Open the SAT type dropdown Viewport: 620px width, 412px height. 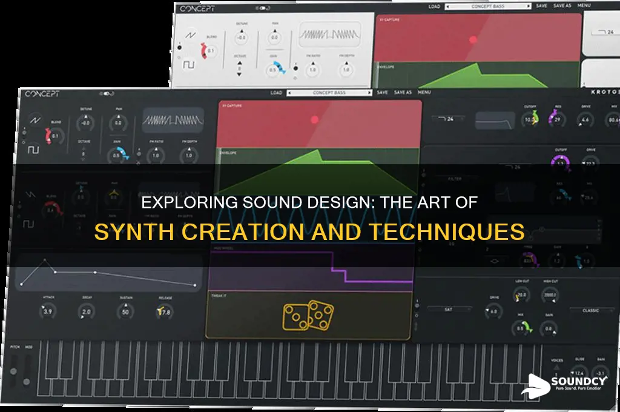point(450,309)
